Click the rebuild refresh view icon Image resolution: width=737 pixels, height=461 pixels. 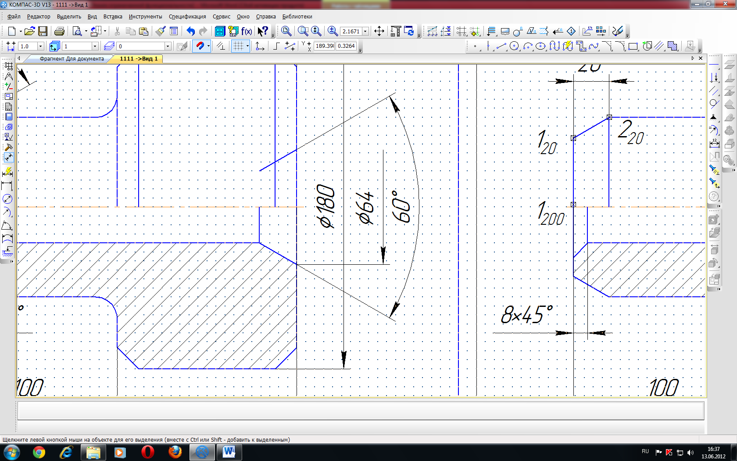pyautogui.click(x=409, y=31)
